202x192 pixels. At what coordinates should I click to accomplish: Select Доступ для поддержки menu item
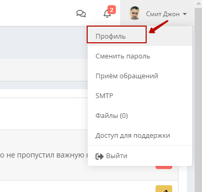tap(139, 135)
